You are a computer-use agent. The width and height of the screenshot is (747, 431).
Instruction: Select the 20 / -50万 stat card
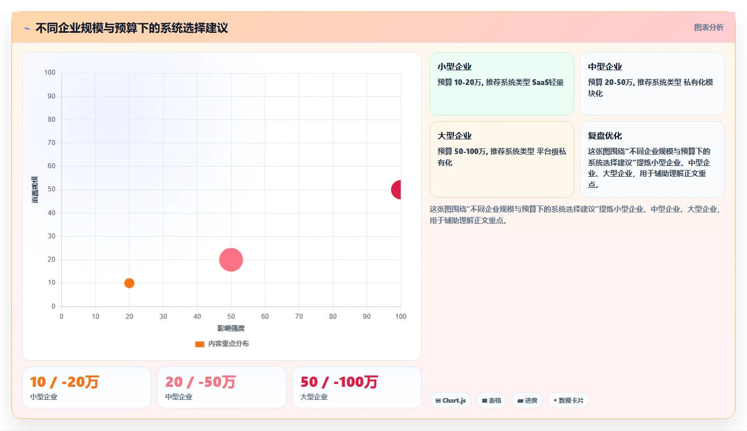click(222, 387)
